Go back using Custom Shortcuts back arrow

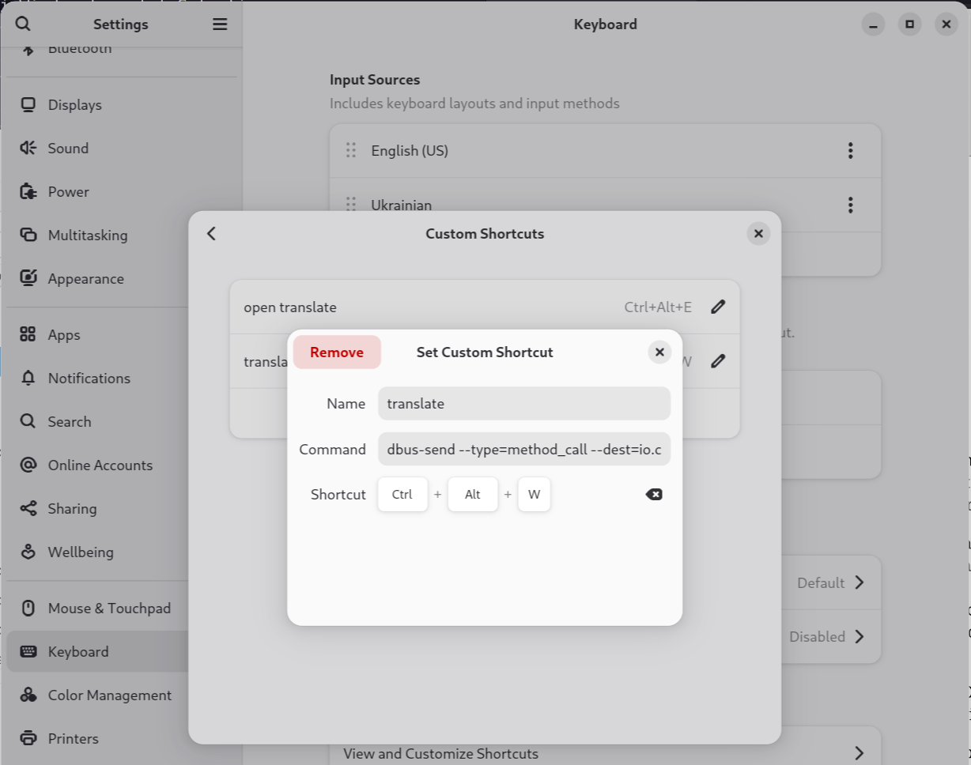pyautogui.click(x=211, y=234)
